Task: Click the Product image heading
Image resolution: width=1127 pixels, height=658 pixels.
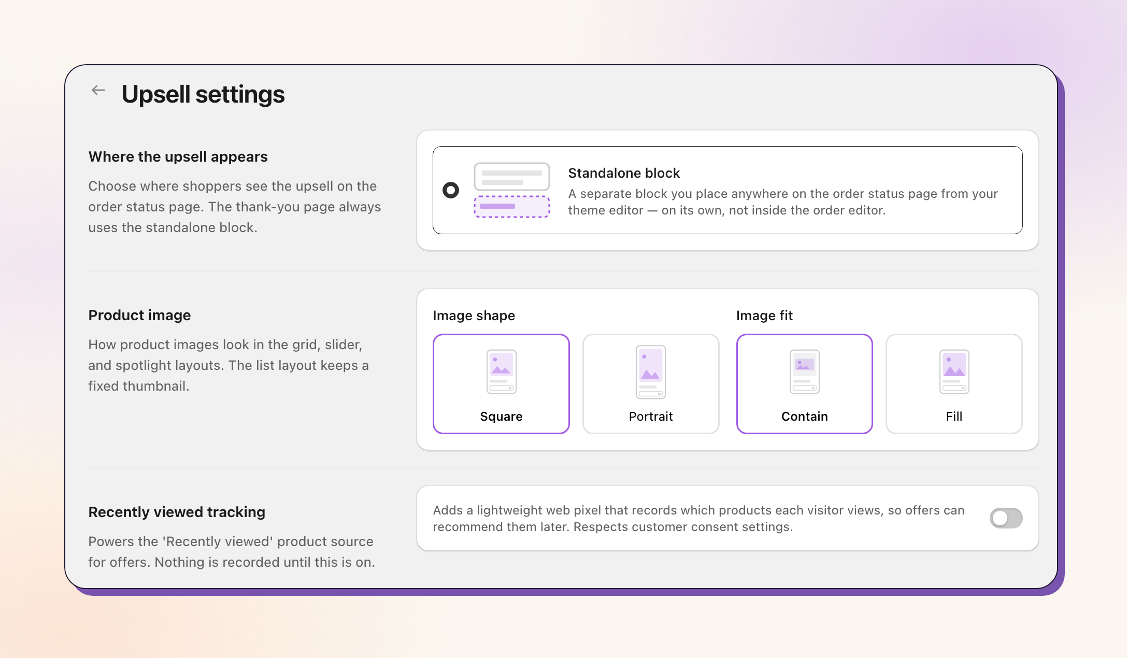Action: (139, 315)
